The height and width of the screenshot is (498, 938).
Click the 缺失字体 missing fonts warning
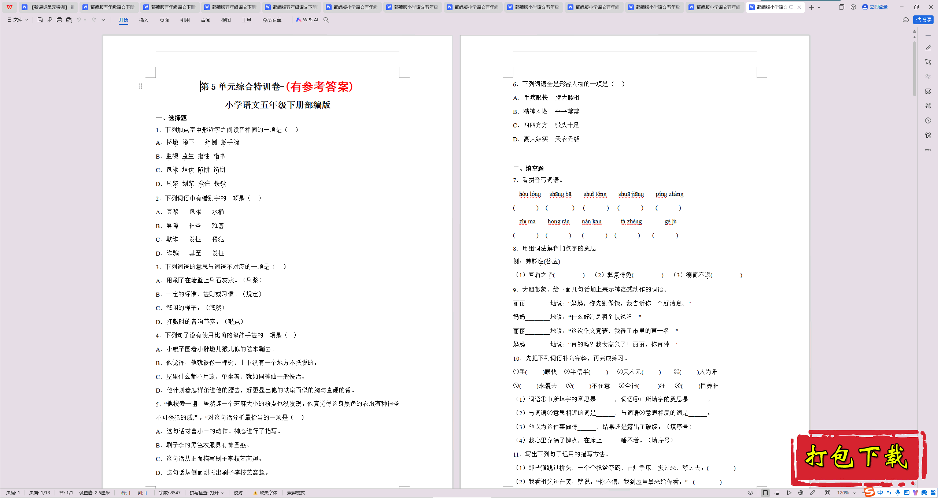[265, 493]
